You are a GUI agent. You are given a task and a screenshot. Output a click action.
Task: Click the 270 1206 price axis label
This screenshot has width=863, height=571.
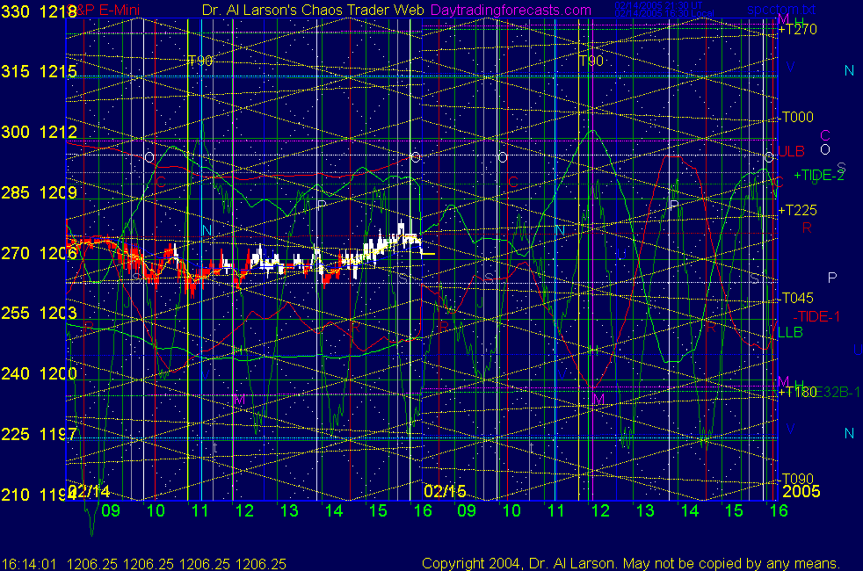[39, 253]
